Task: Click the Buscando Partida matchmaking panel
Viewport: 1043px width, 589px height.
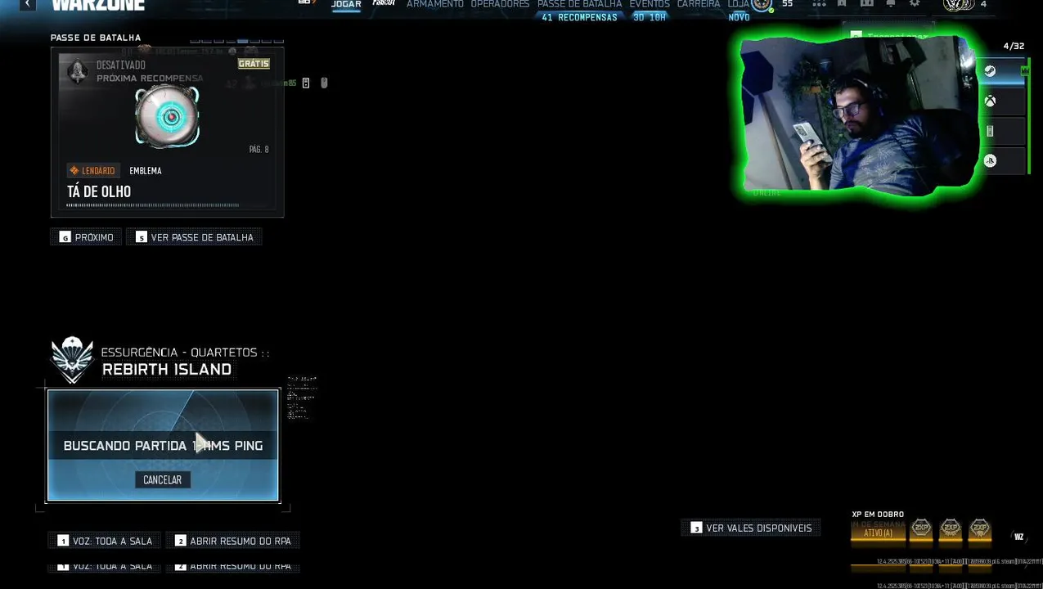Action: pyautogui.click(x=163, y=445)
